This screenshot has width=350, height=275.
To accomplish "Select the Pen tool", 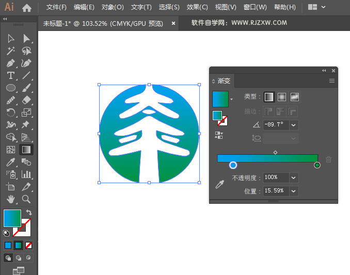I will point(11,63).
